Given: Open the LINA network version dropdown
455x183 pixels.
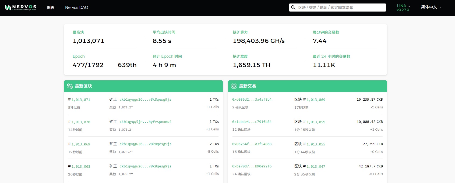Looking at the screenshot, I should (404, 8).
